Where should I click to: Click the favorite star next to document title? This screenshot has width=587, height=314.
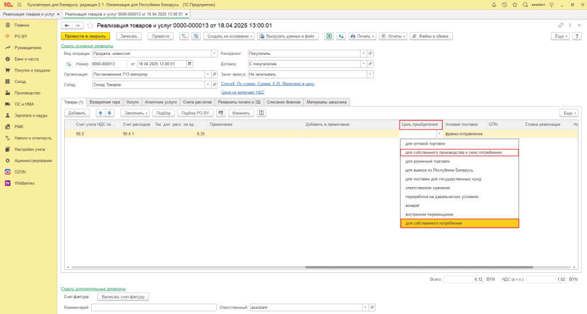click(91, 26)
